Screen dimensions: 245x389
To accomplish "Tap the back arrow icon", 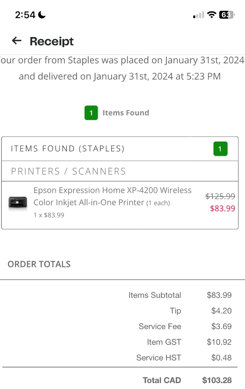I will 17,41.
